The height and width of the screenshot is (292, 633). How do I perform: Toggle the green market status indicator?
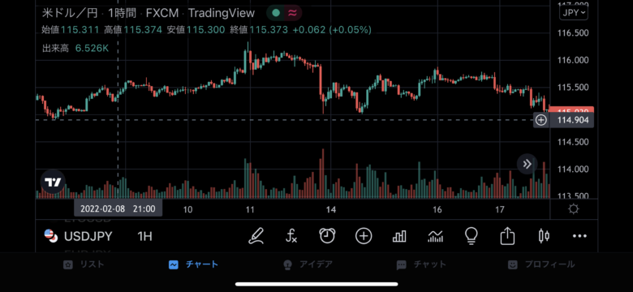tap(276, 13)
